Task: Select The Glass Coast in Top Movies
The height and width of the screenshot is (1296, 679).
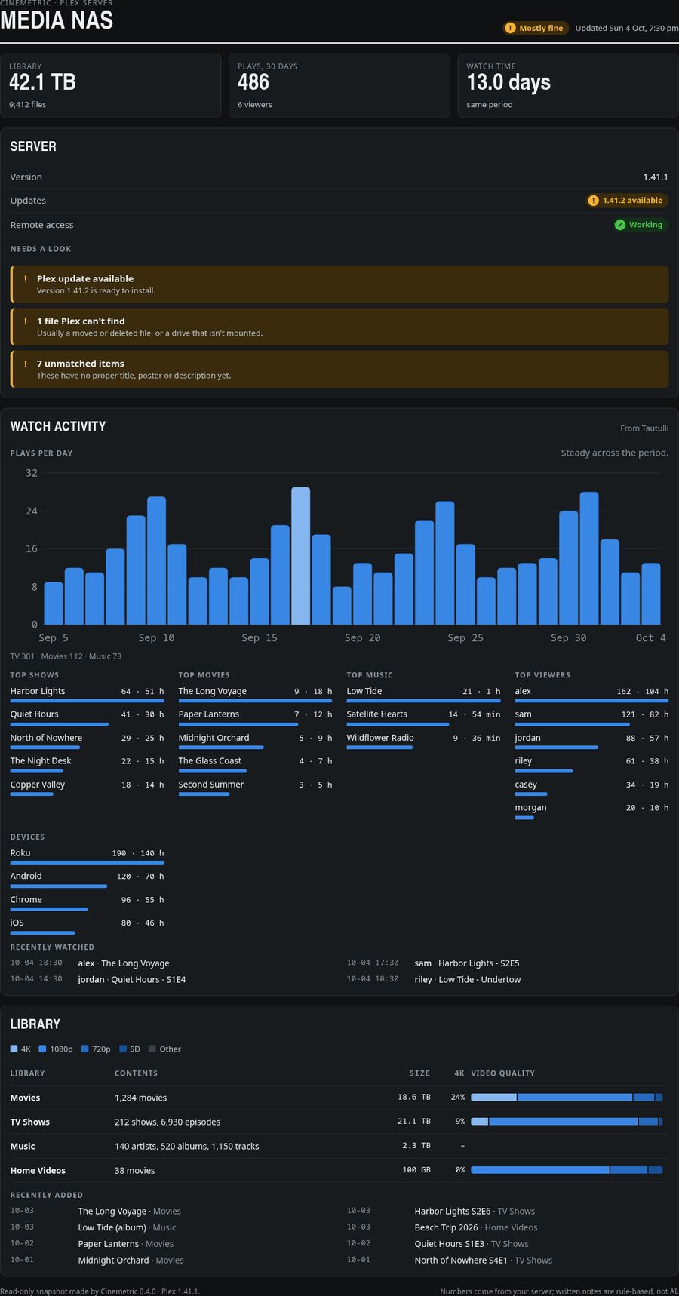Action: 210,761
